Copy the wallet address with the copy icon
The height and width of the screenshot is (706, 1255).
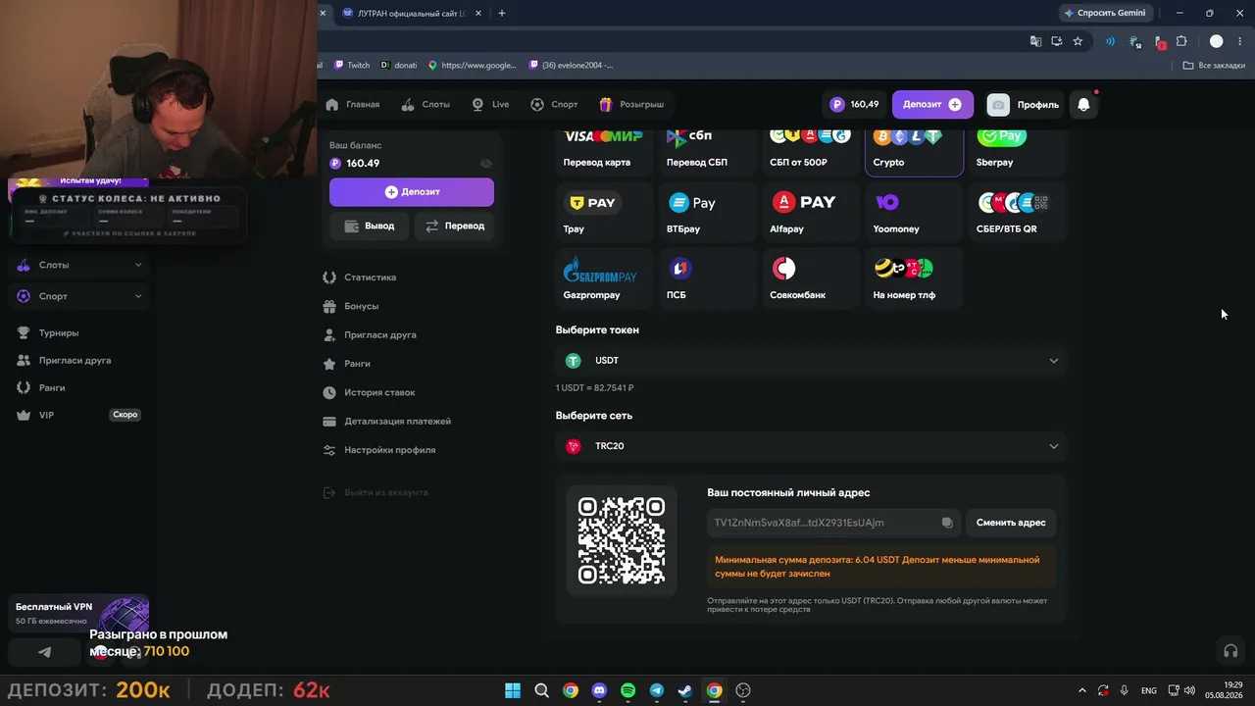(947, 523)
